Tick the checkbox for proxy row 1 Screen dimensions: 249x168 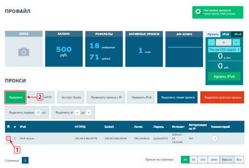click(8, 139)
